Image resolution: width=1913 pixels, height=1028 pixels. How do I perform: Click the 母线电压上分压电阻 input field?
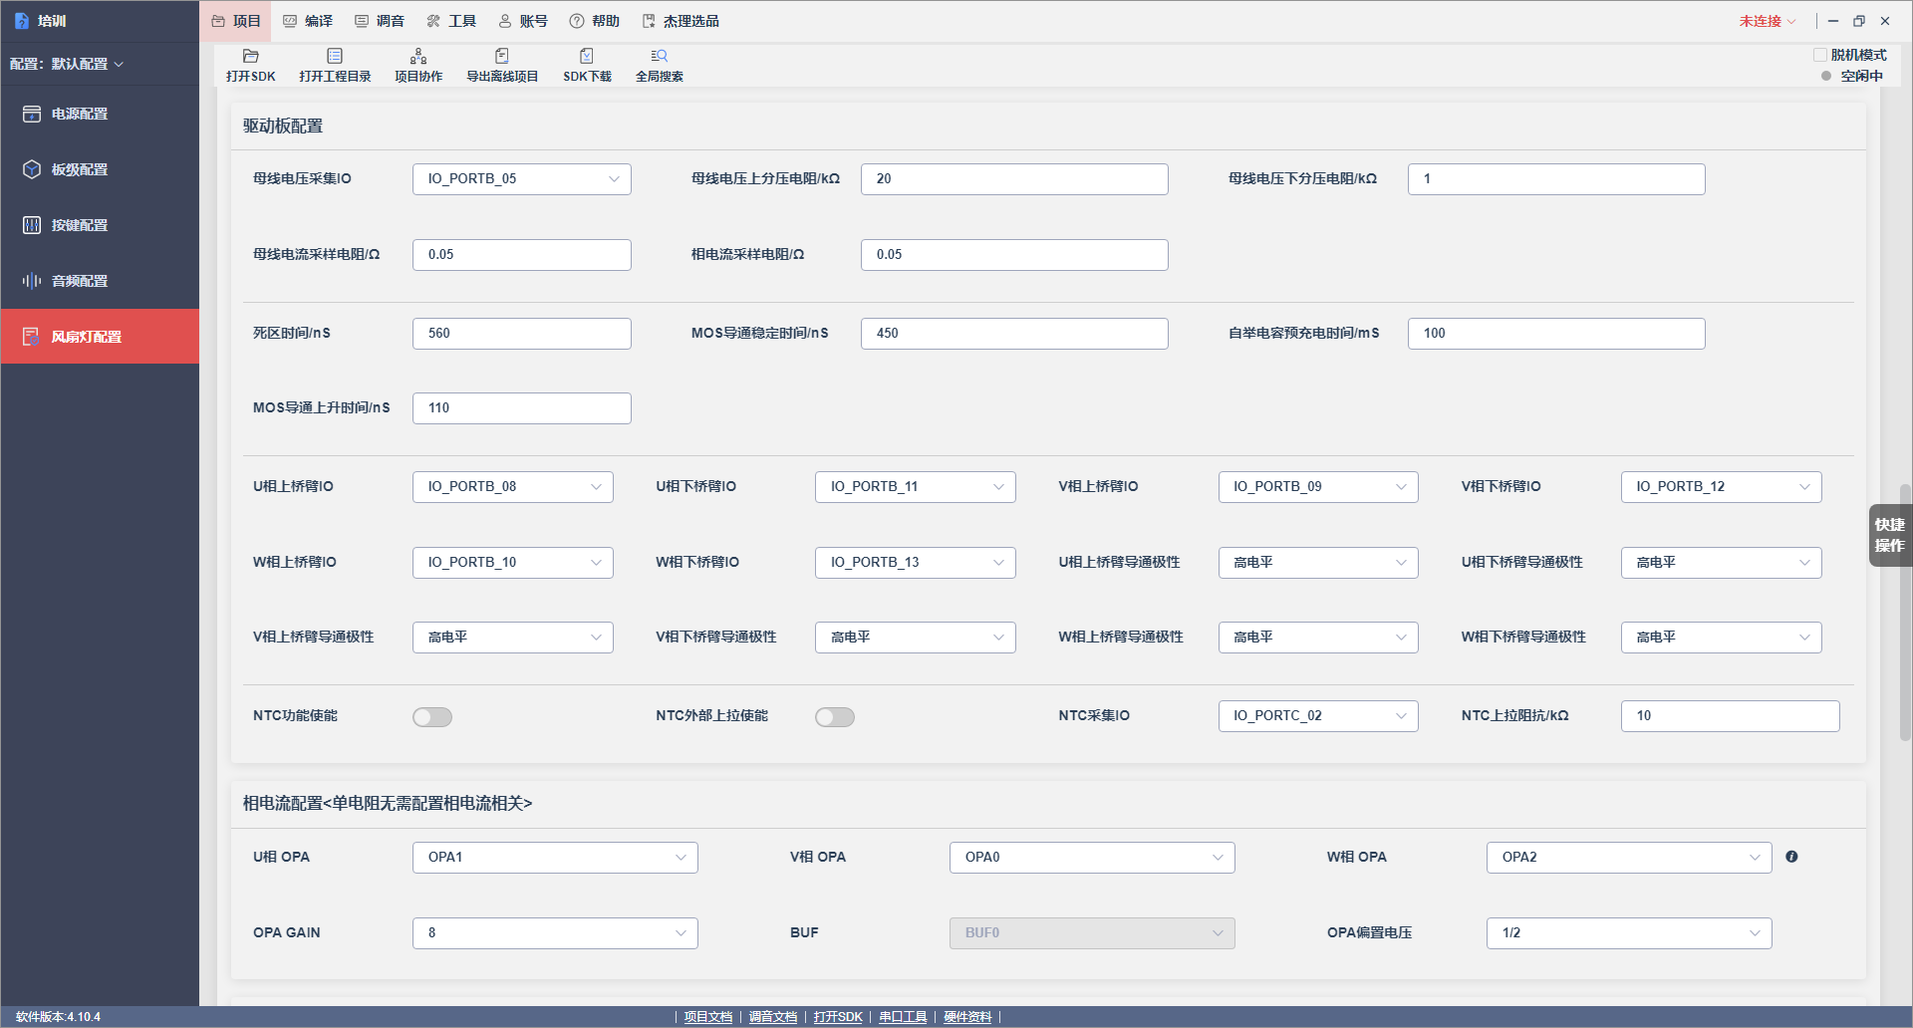coord(1014,179)
